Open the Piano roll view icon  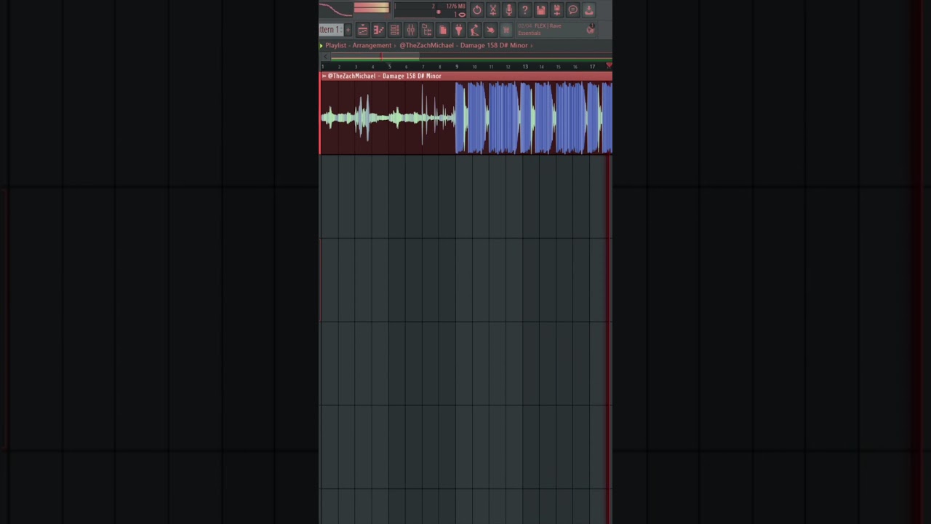tap(378, 30)
